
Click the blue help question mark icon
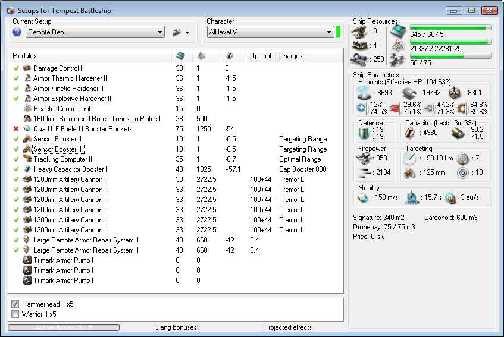(17, 32)
